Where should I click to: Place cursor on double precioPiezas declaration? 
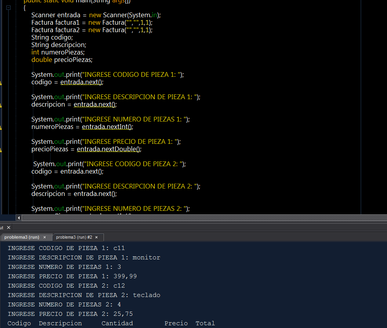pos(62,60)
